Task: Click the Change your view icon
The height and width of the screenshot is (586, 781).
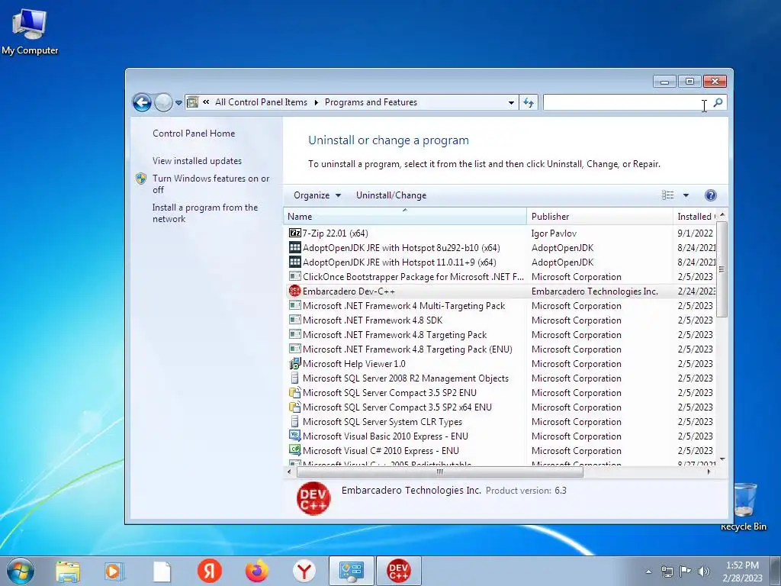Action: 667,195
